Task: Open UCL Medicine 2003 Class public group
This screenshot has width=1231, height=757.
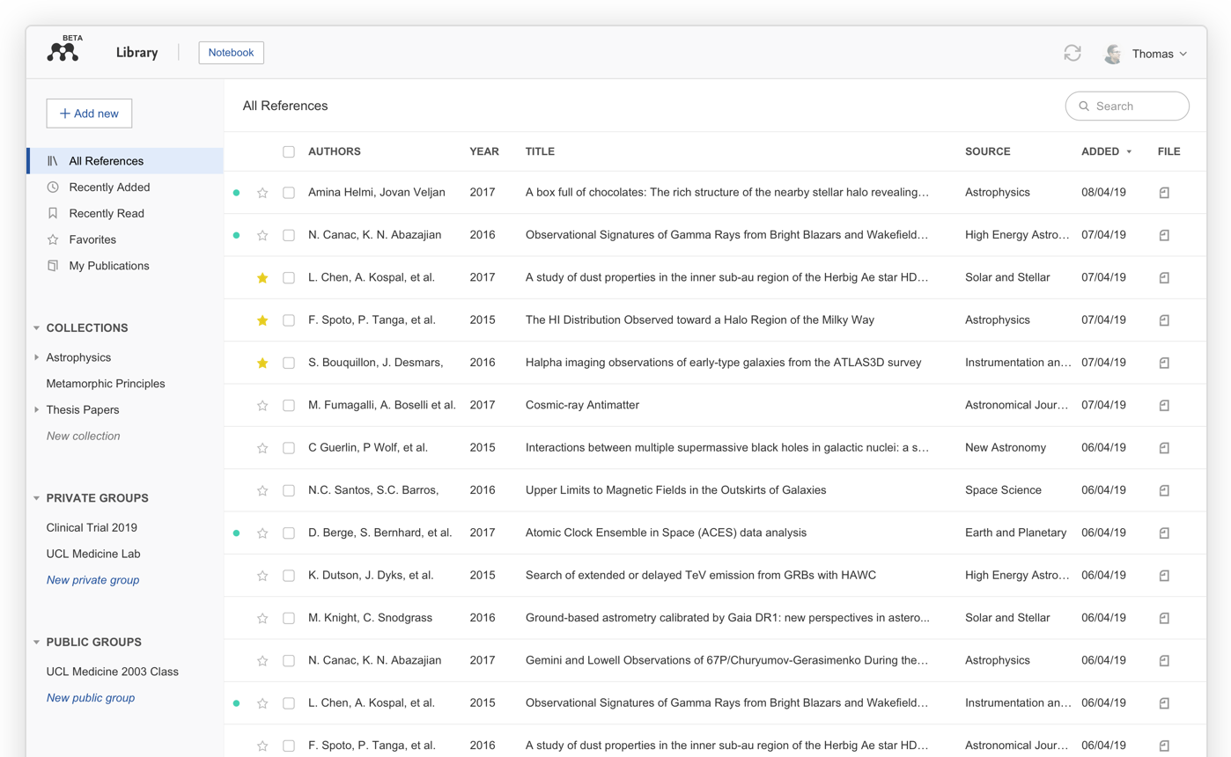Action: (x=113, y=672)
